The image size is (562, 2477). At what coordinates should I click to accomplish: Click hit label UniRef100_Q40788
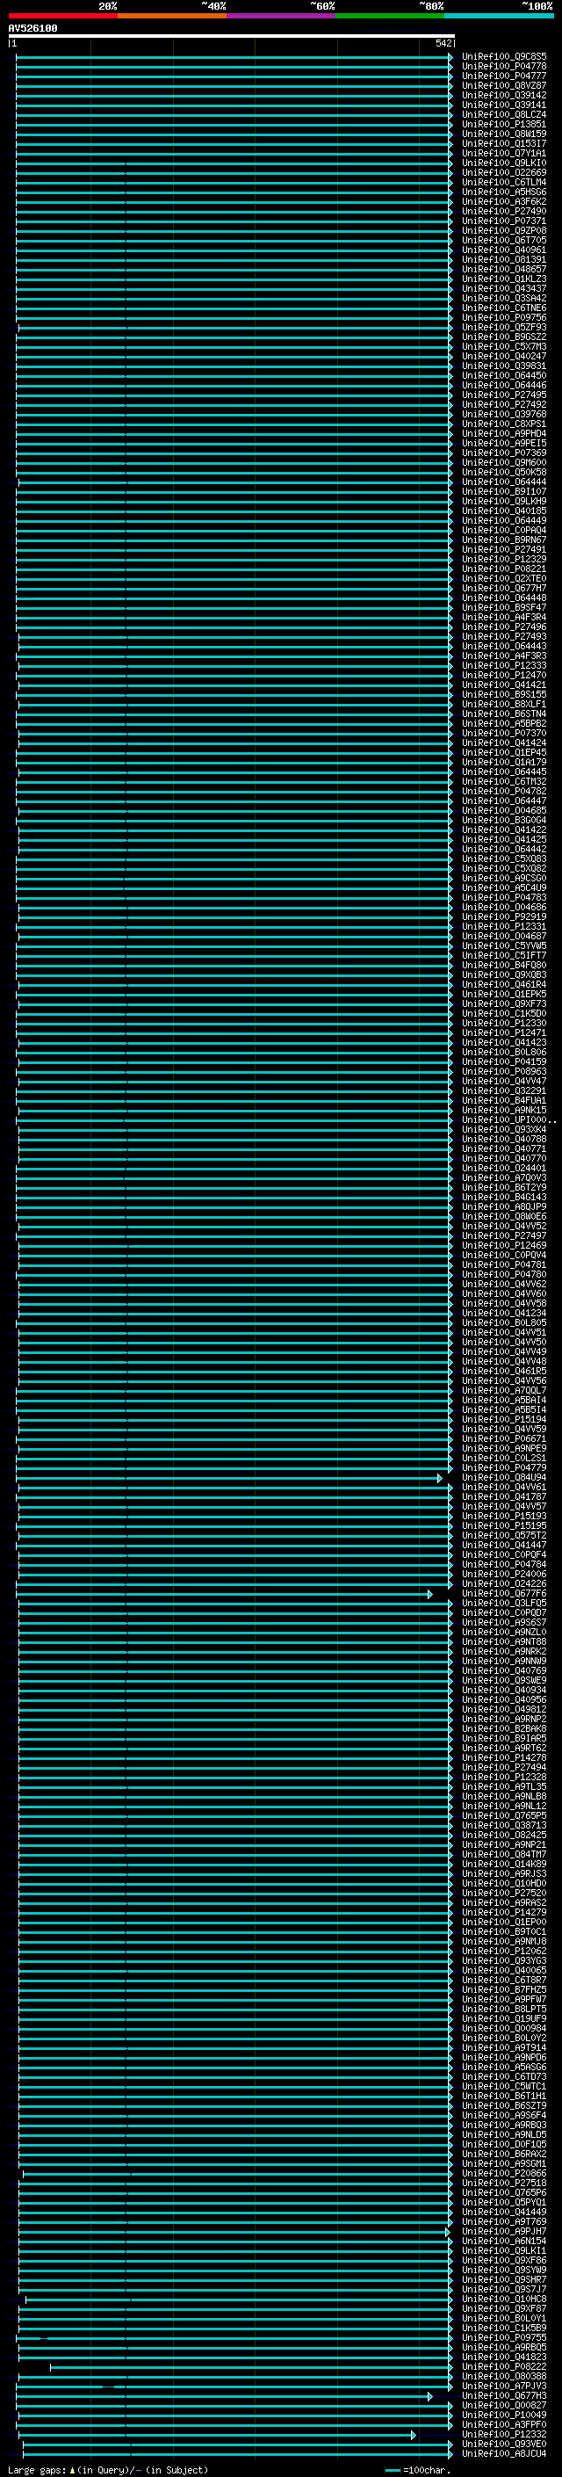[504, 1139]
